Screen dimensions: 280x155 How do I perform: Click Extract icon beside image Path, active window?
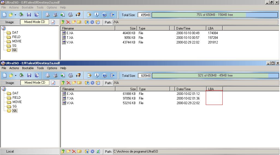pos(87,83)
